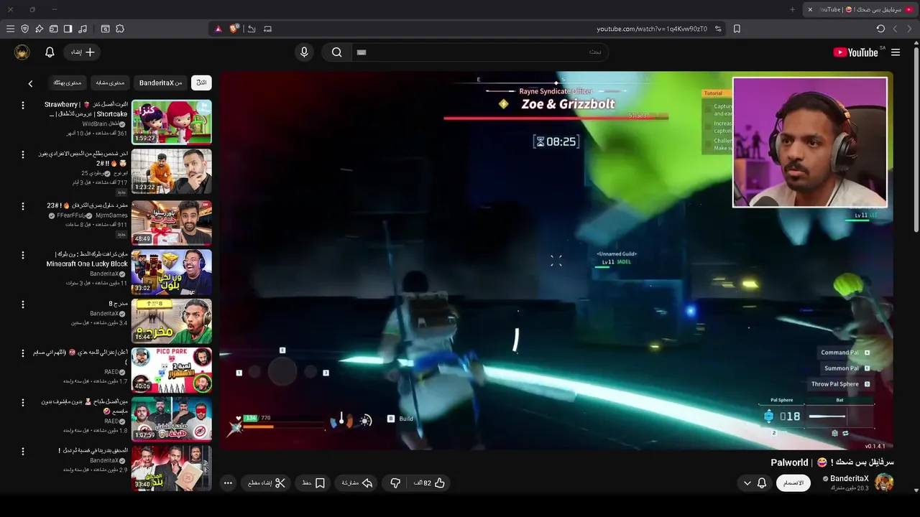
Task: Open a new browser tab
Action: coord(792,9)
